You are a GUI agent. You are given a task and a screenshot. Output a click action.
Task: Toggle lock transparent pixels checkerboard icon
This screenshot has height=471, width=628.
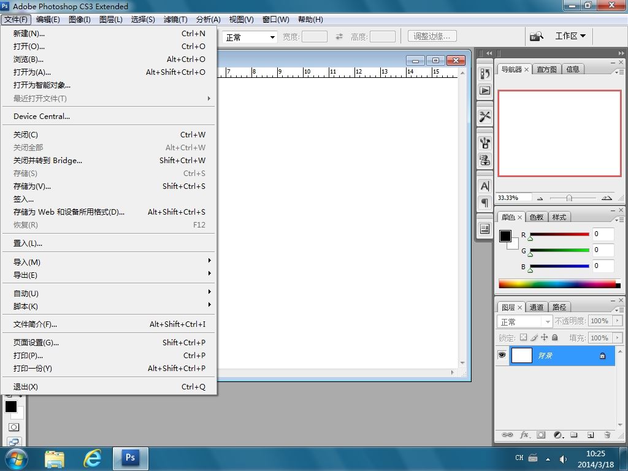click(523, 337)
